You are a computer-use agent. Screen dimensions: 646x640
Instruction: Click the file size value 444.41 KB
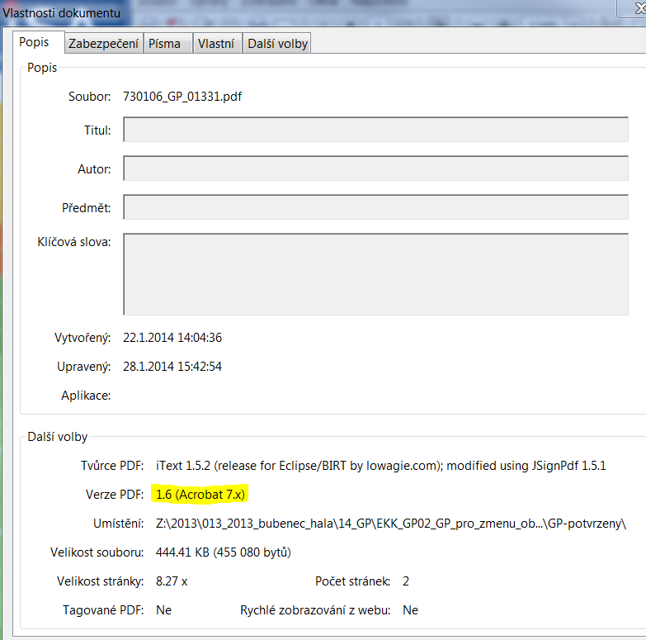pos(223,552)
